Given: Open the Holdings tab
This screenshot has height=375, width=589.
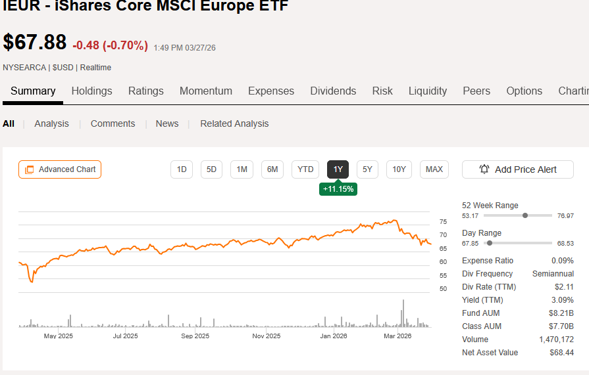Looking at the screenshot, I should tap(91, 91).
